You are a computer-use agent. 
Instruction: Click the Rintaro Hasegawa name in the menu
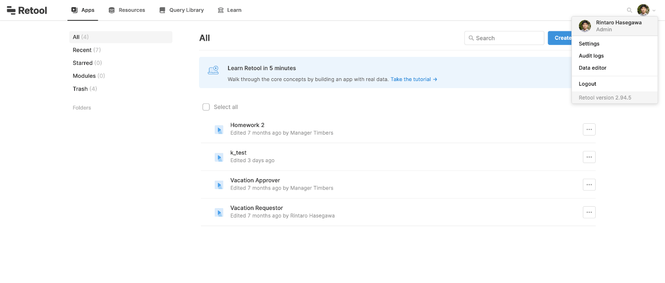(619, 23)
